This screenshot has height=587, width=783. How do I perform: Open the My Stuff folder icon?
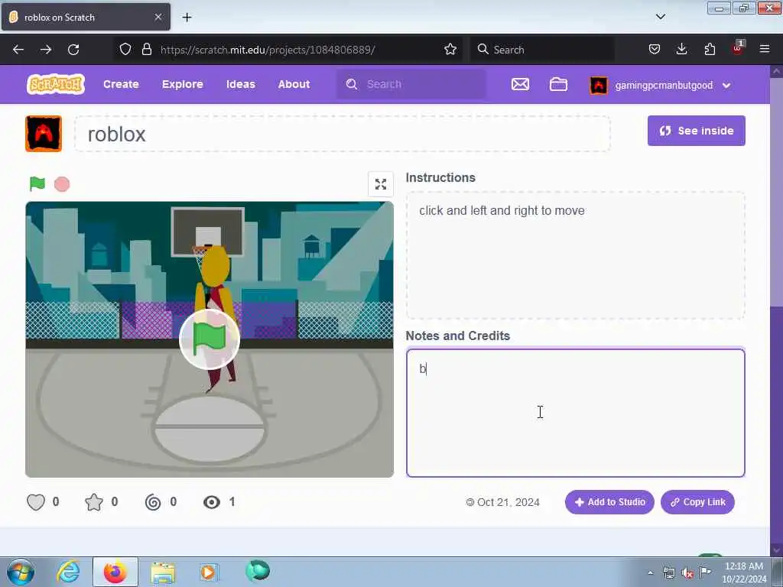pyautogui.click(x=558, y=84)
